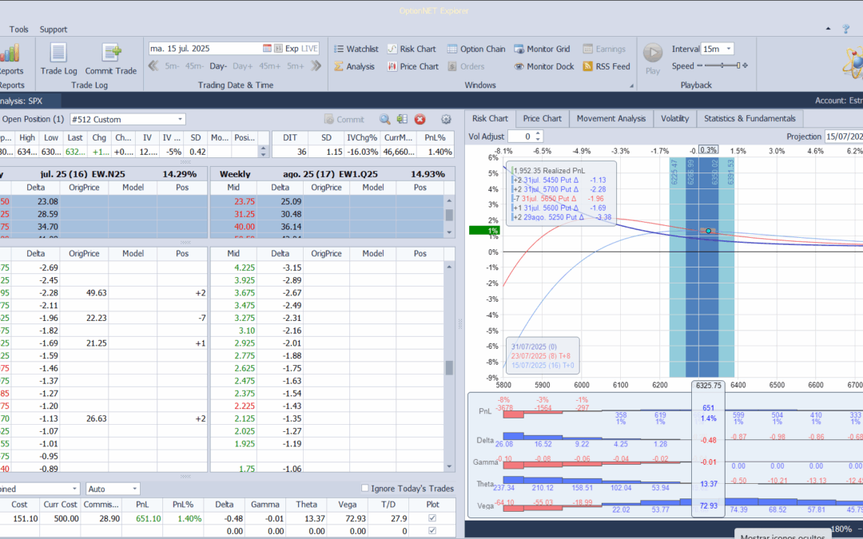
Task: Decrement Vol Adjust with the down arrow
Action: pyautogui.click(x=539, y=139)
